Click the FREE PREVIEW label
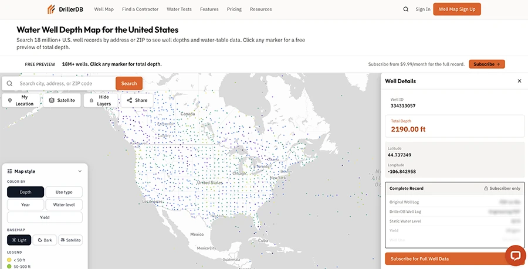The height and width of the screenshot is (269, 528). coord(40,64)
